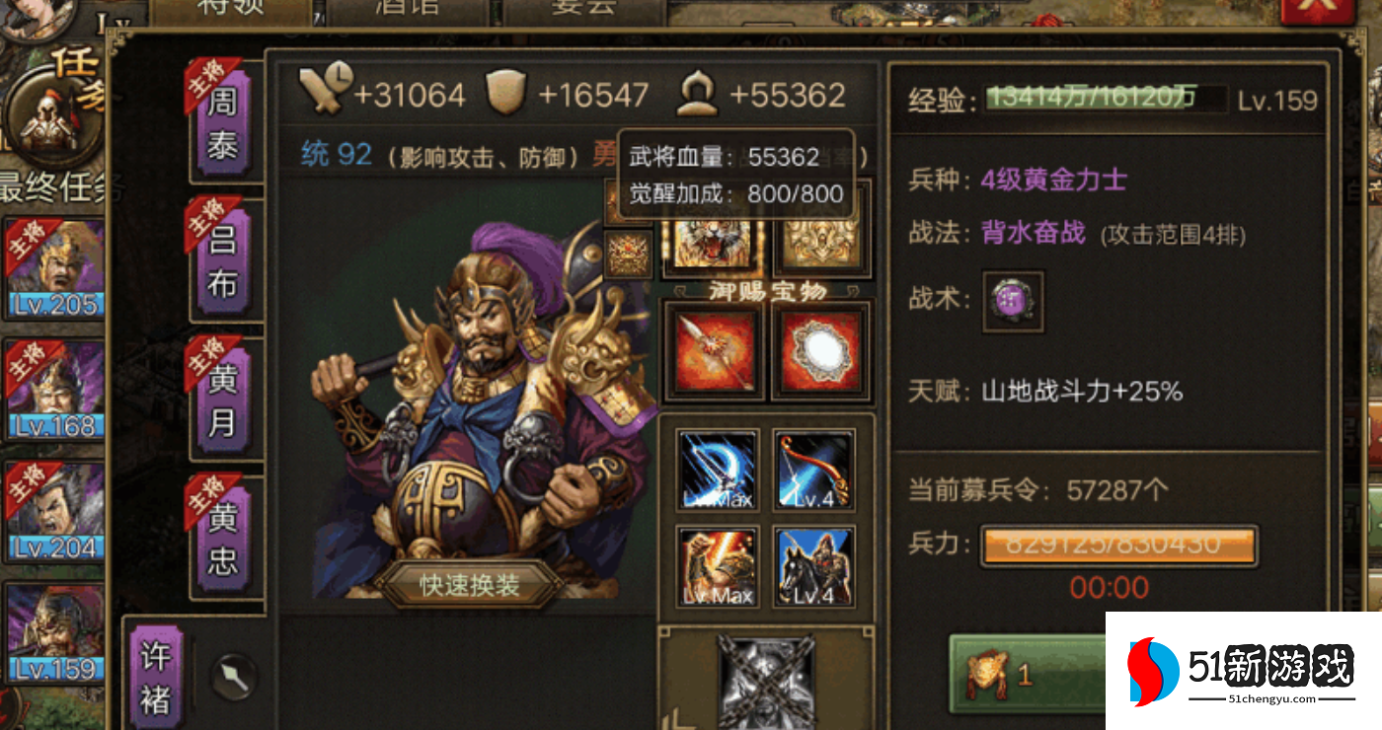Select the blue halberd weapon Lv.Max slot
The width and height of the screenshot is (1382, 730).
tap(718, 470)
